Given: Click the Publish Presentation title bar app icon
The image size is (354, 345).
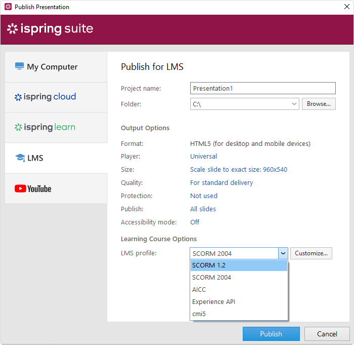Looking at the screenshot, I should point(8,7).
